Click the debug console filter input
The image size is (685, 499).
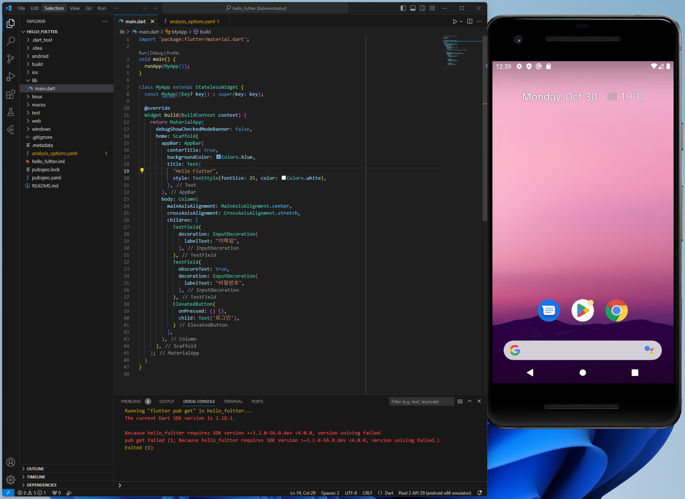(x=421, y=401)
